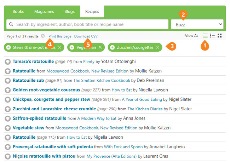Clear results with the grey X icon
The width and height of the screenshot is (230, 162).
click(43, 36)
